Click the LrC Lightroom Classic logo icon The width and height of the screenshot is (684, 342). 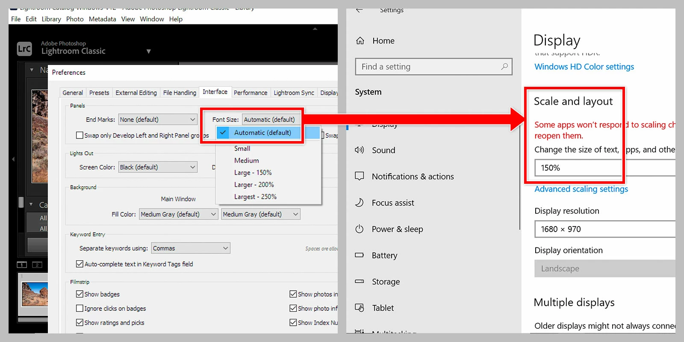pyautogui.click(x=24, y=48)
